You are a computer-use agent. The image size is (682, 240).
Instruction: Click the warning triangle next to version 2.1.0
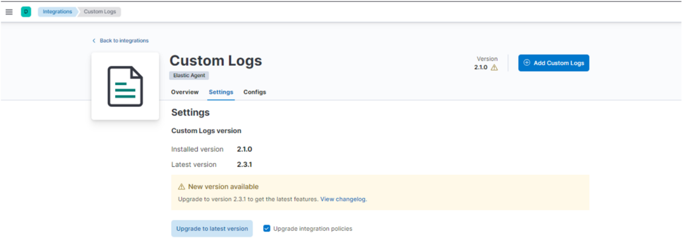494,68
